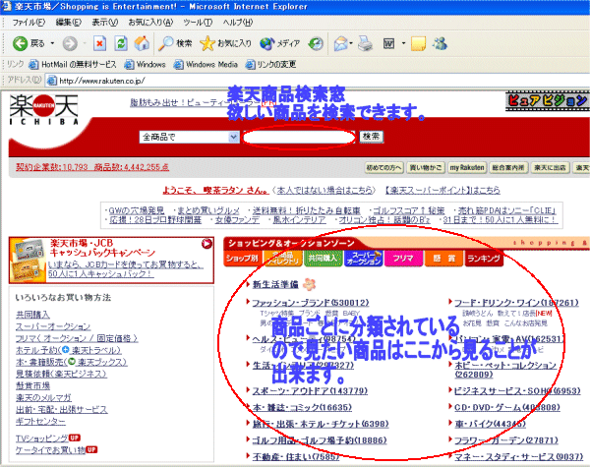
Task: Click the my Rakuten button
Action: tap(467, 168)
